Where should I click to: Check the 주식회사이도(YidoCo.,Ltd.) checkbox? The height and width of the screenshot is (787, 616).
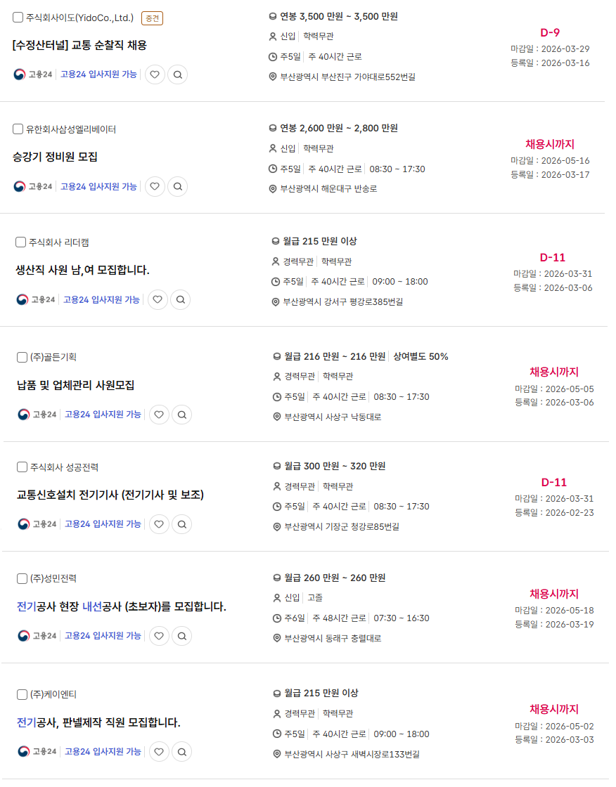[18, 18]
